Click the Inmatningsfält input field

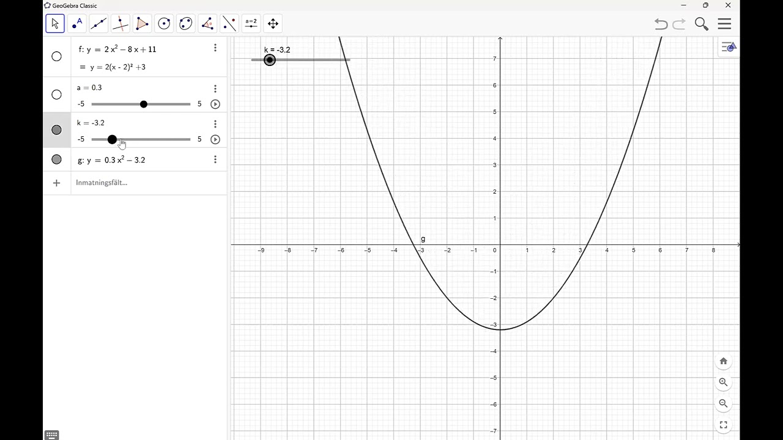149,183
